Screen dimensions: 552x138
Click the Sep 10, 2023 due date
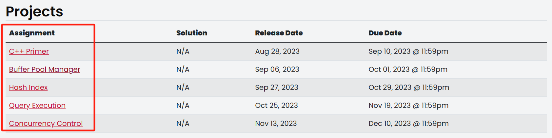(408, 51)
